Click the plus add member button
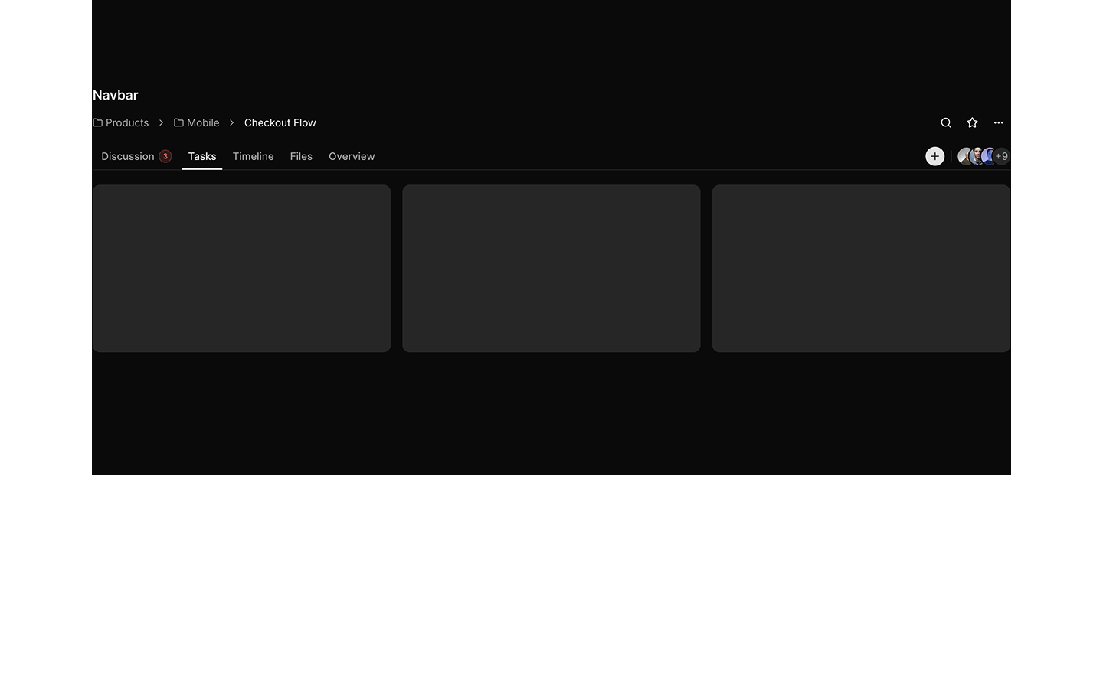Screen dimensions: 1103x689 [934, 156]
